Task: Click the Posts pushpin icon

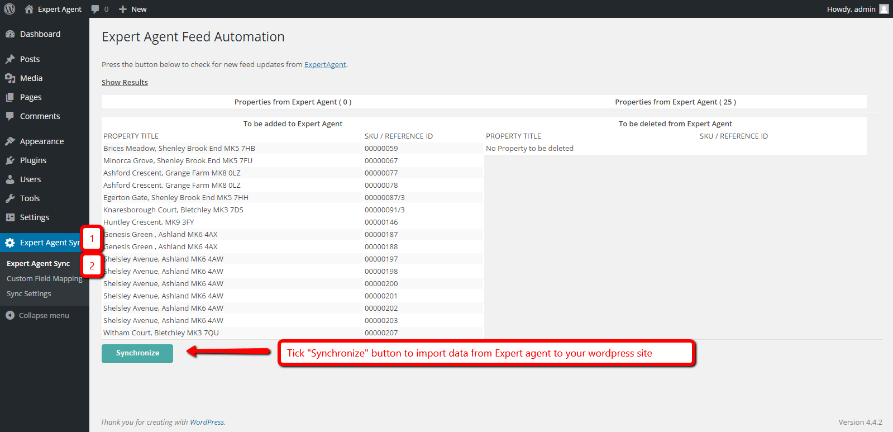Action: click(x=10, y=59)
